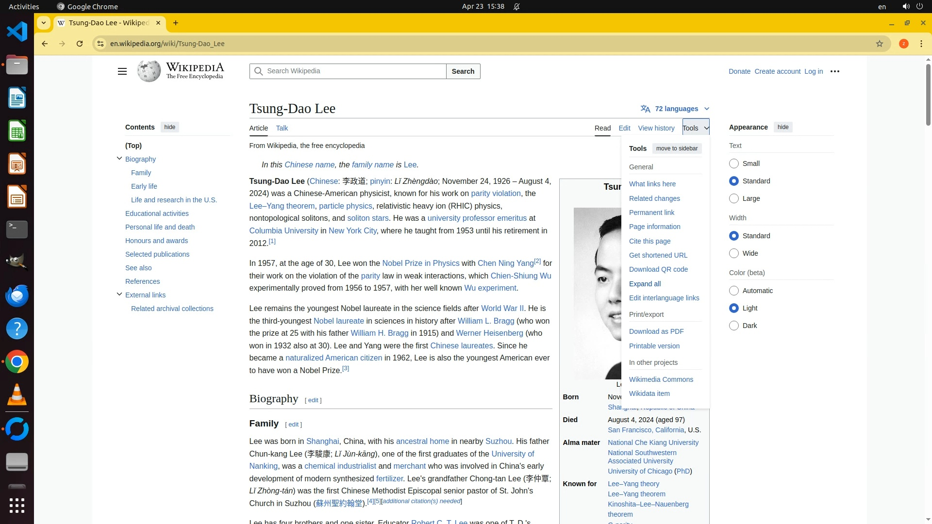Viewport: 932px width, 524px height.
Task: Collapse the External links contents entry
Action: (x=119, y=295)
